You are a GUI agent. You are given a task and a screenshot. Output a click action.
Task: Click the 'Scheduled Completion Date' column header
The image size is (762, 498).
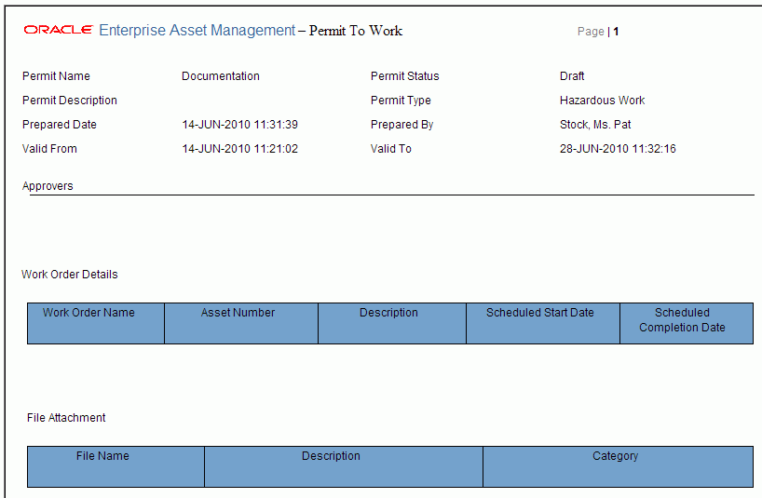point(687,323)
